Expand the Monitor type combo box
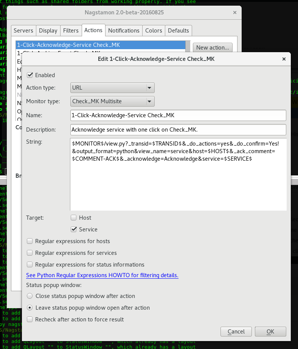 click(112, 101)
